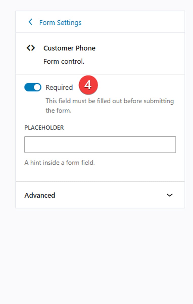Click the Placeholder text input field

pyautogui.click(x=100, y=145)
